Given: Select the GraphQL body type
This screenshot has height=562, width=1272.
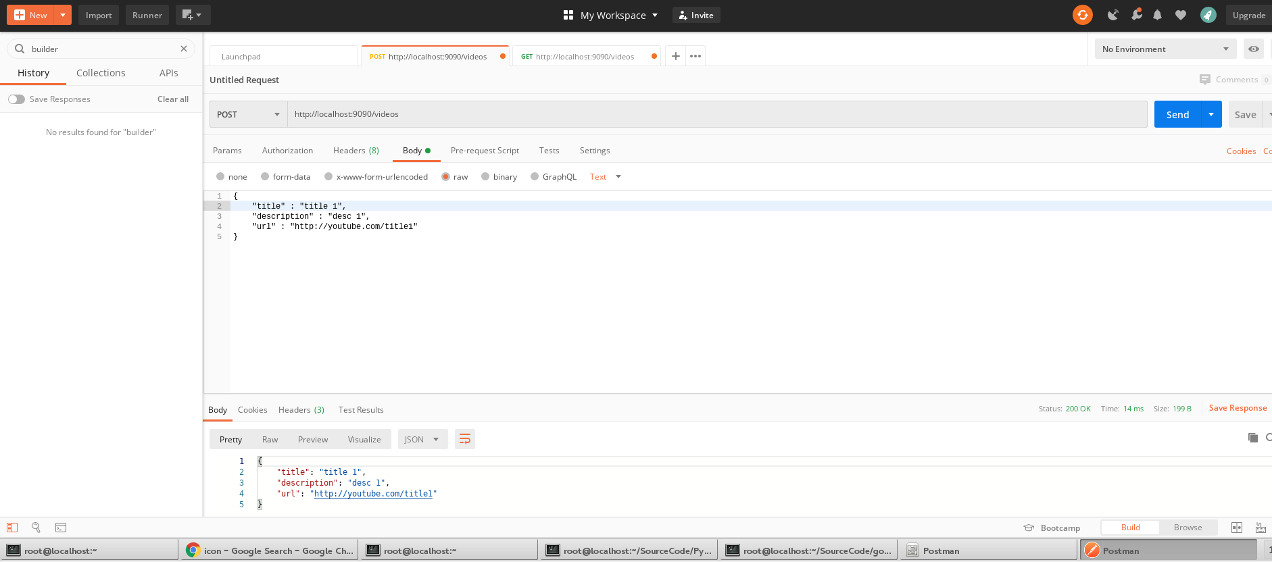Looking at the screenshot, I should (x=535, y=176).
